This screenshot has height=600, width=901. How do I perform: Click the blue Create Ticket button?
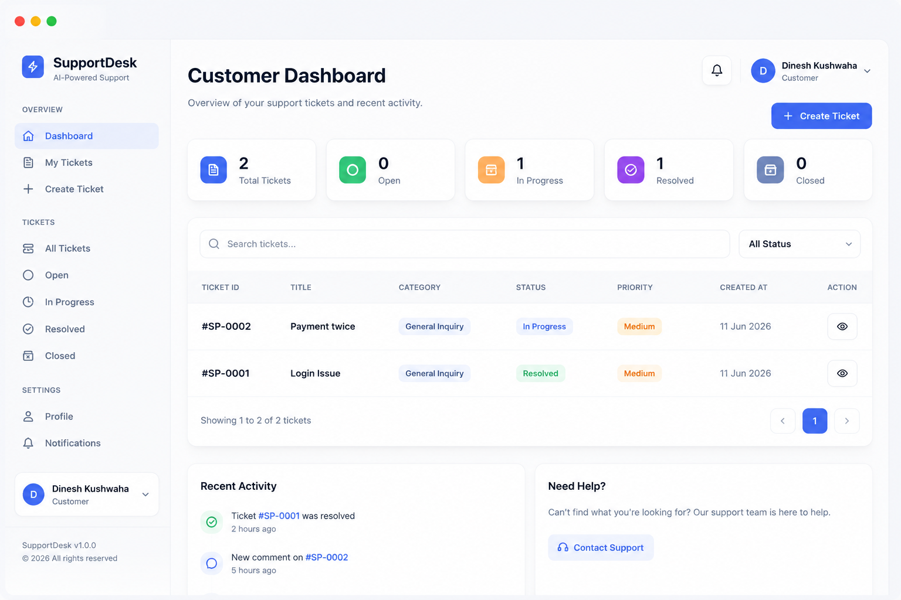point(821,116)
